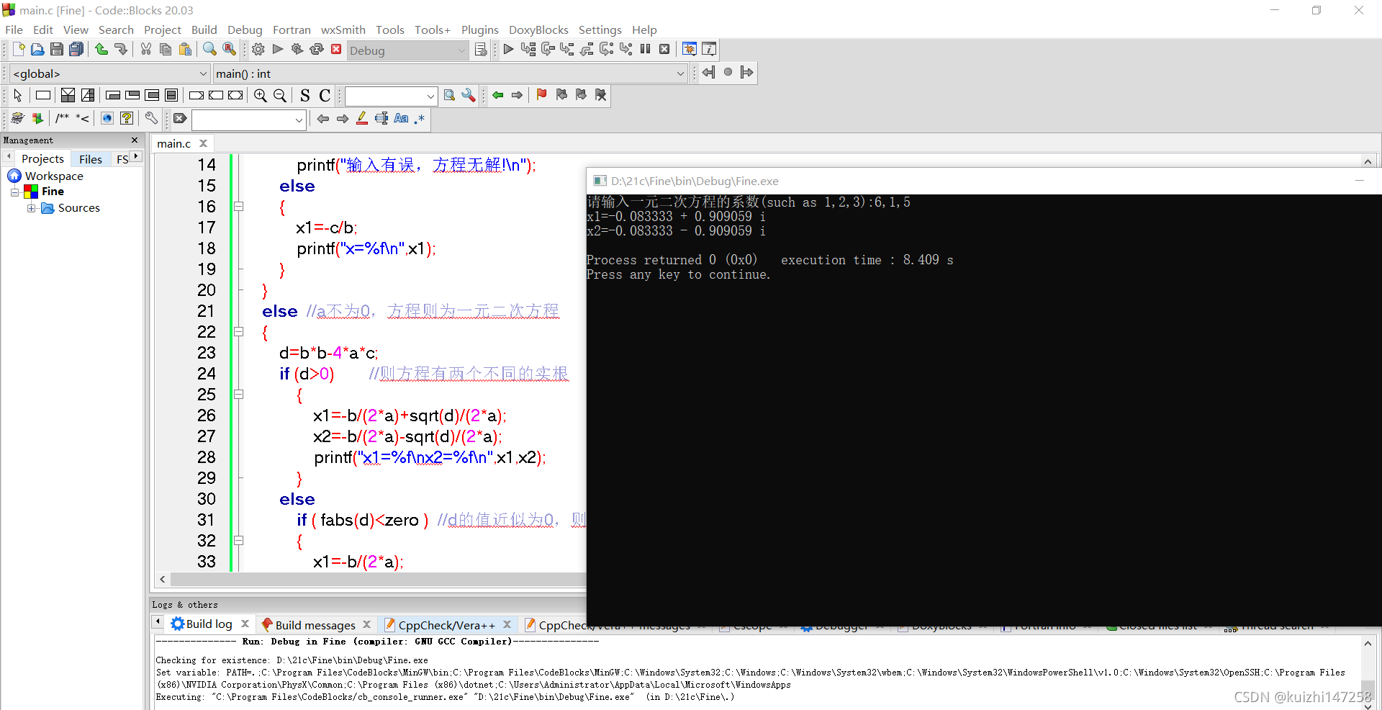Click line 28's printf statement
This screenshot has width=1382, height=710.
[x=430, y=457]
